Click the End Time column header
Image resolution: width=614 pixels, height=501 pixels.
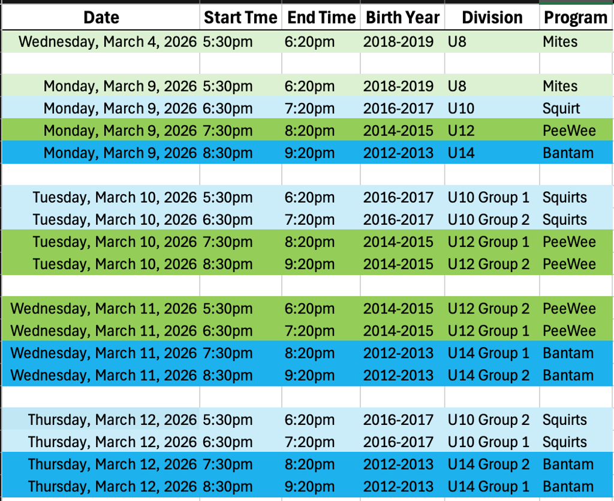[321, 17]
